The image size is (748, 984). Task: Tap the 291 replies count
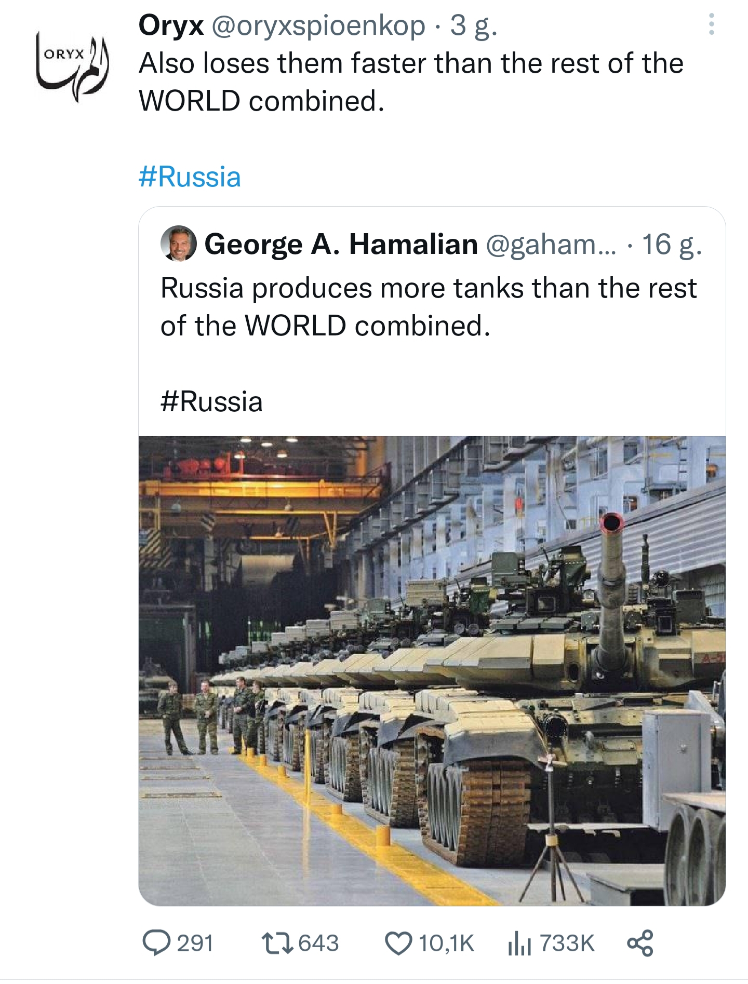click(195, 943)
